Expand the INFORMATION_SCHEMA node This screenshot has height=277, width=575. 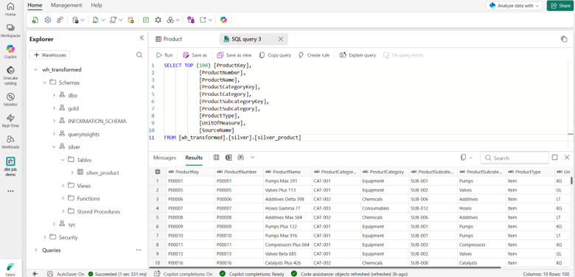pos(54,121)
